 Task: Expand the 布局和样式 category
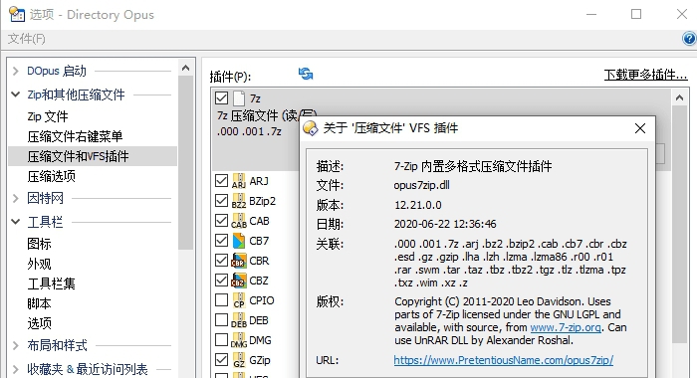point(16,345)
